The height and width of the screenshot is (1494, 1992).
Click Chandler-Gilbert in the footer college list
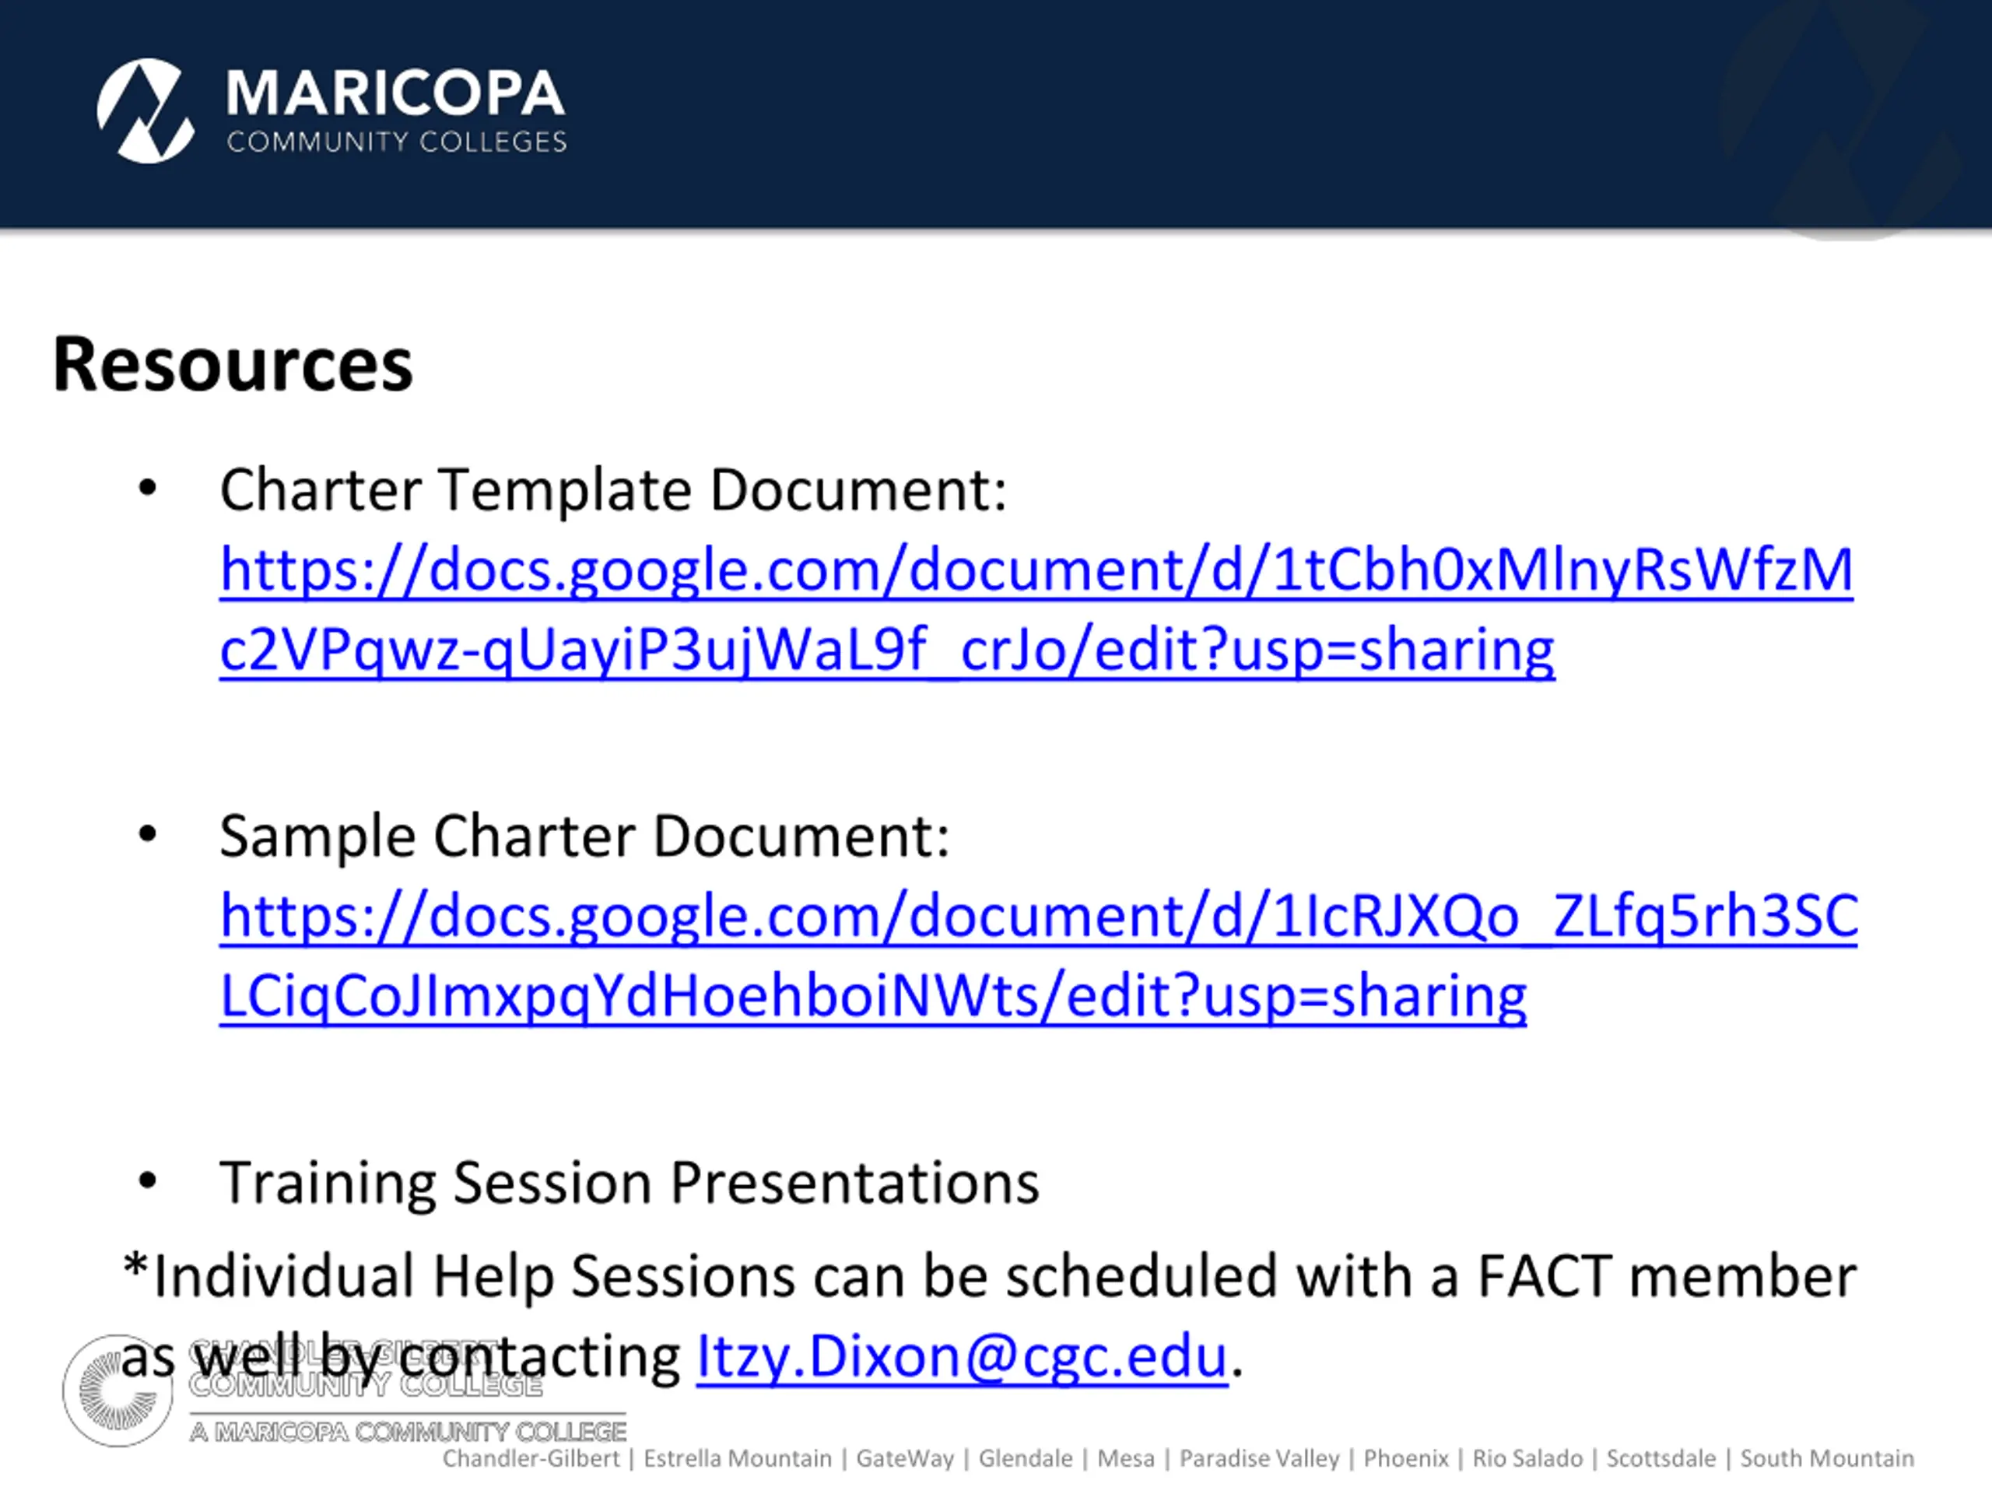531,1459
